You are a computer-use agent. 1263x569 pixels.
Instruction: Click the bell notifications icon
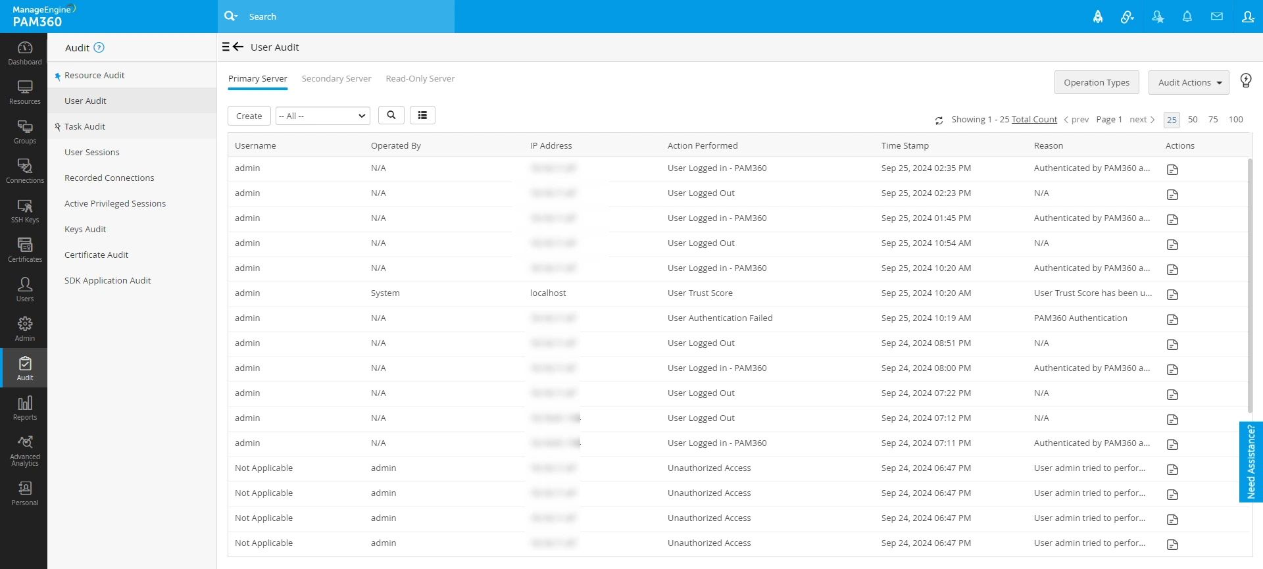1187,16
